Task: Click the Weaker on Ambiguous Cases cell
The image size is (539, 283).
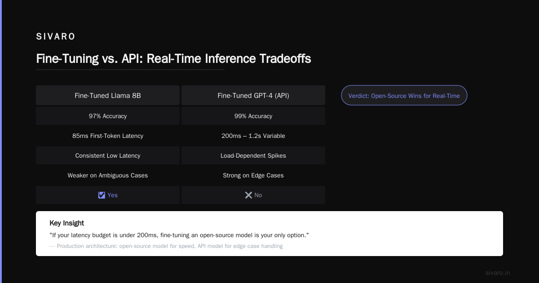Action: point(108,175)
